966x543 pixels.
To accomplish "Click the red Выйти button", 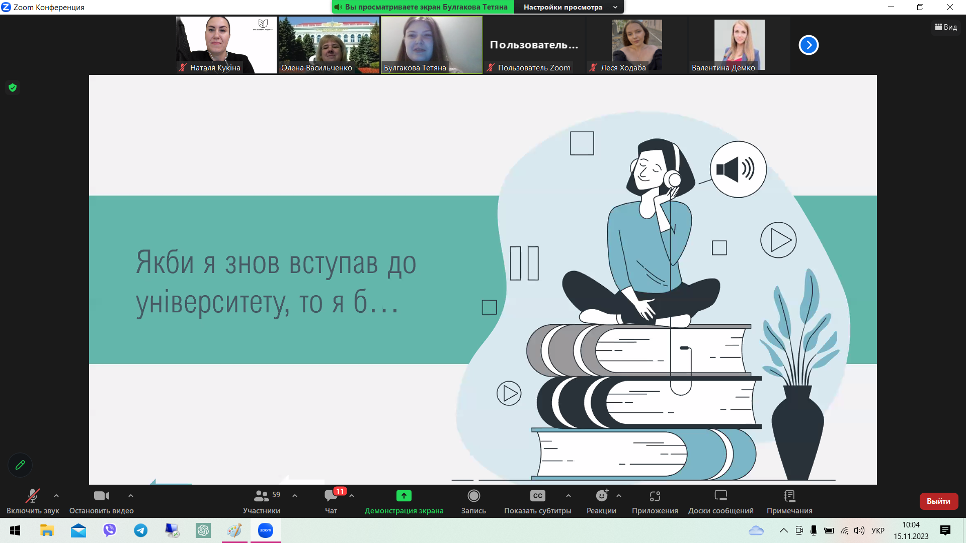I will click(938, 501).
